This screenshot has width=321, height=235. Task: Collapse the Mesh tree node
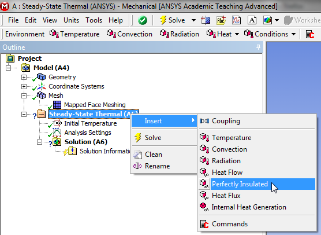pos(24,96)
